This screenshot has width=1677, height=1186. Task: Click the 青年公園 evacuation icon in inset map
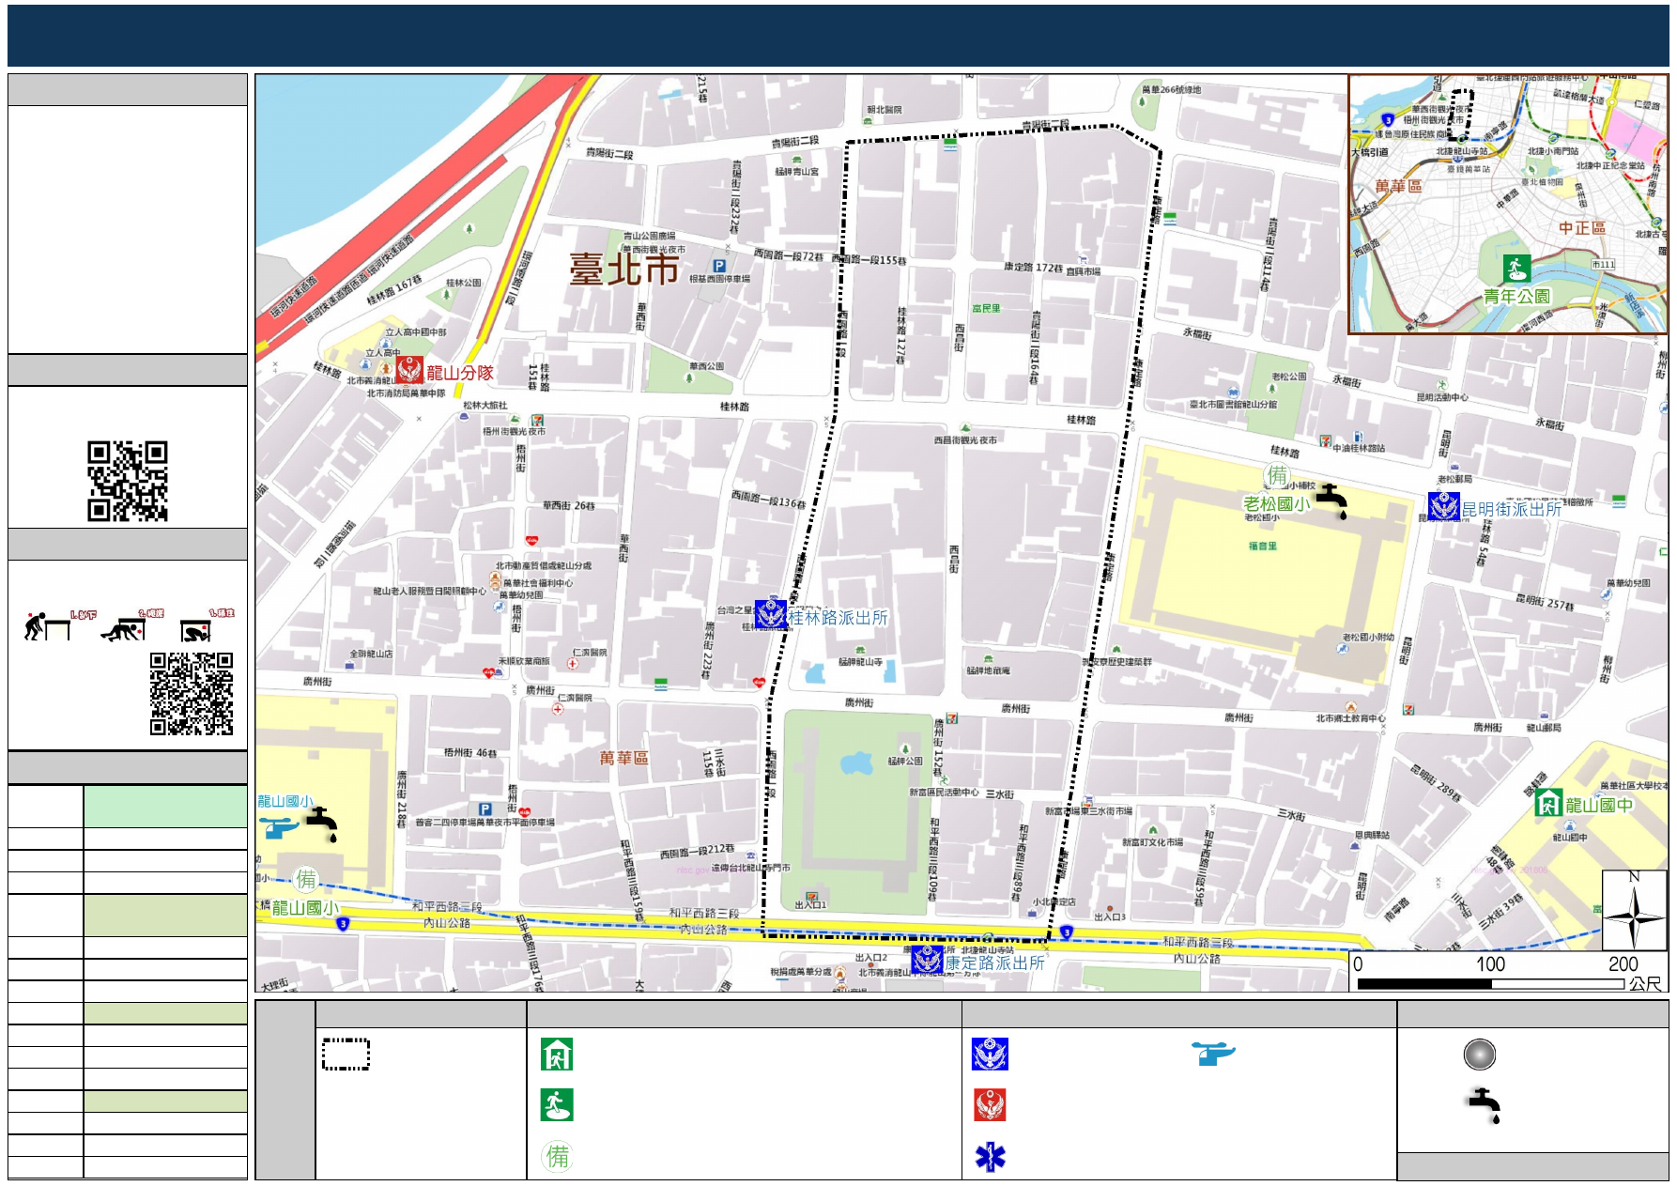point(1516,269)
